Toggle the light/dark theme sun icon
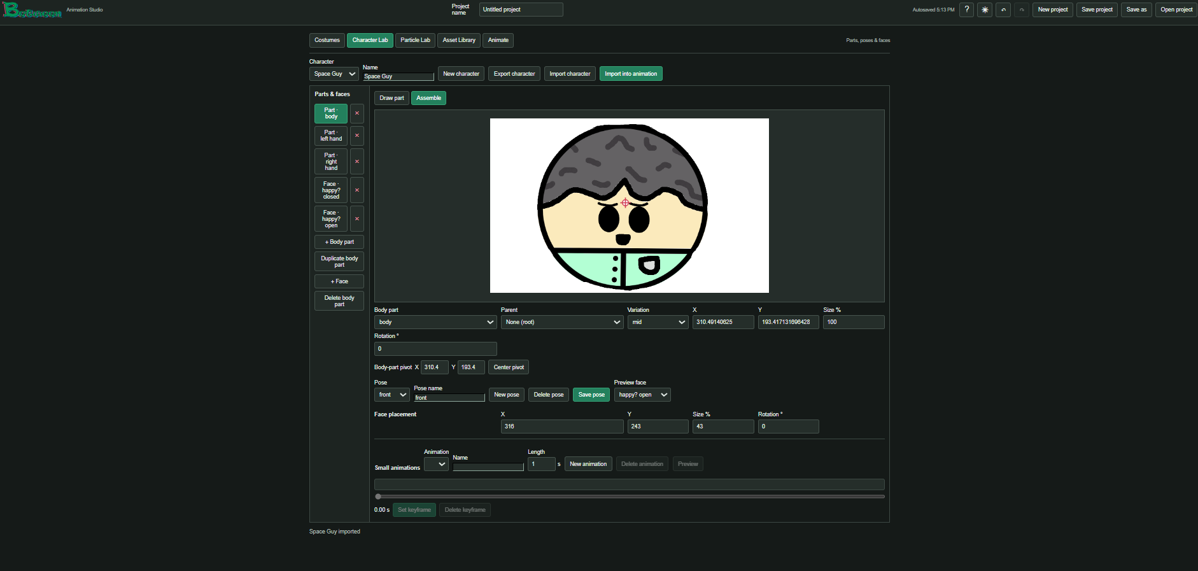Screen dimensions: 1198x571 (985, 10)
